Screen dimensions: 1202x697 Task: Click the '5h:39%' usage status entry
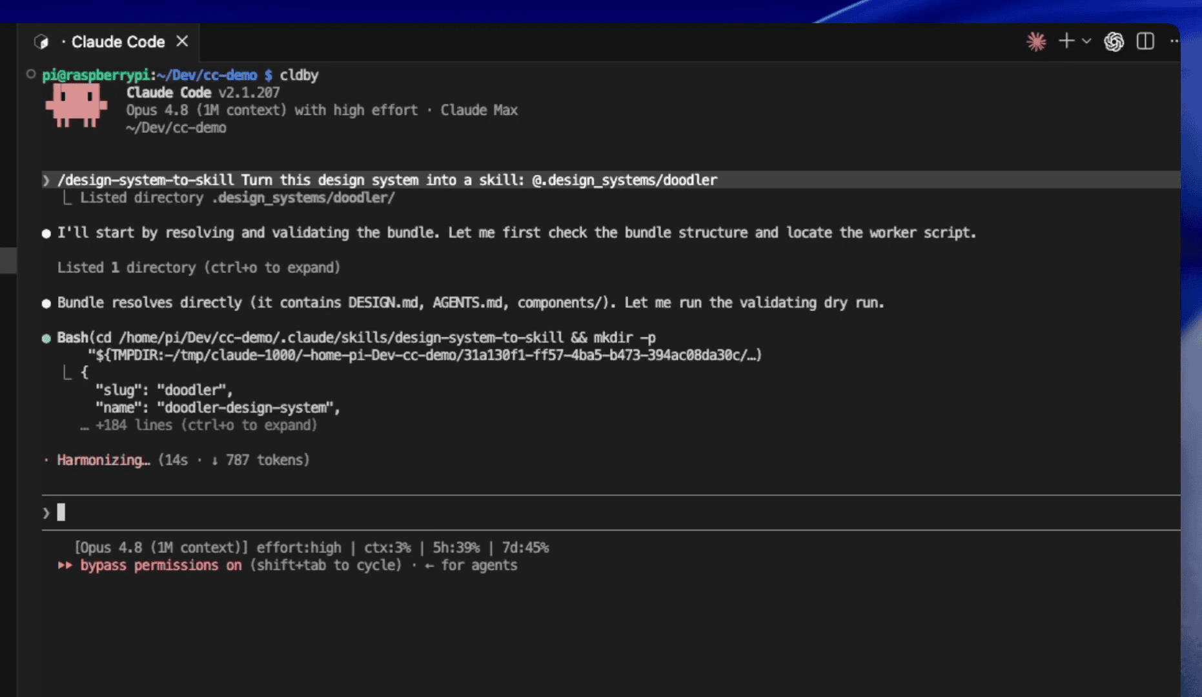pos(456,548)
